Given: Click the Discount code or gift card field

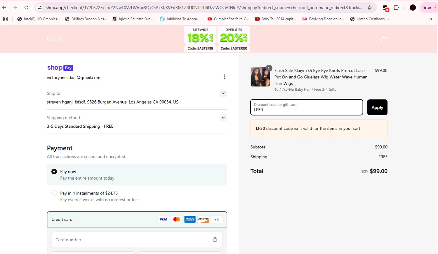Looking at the screenshot, I should point(307,107).
